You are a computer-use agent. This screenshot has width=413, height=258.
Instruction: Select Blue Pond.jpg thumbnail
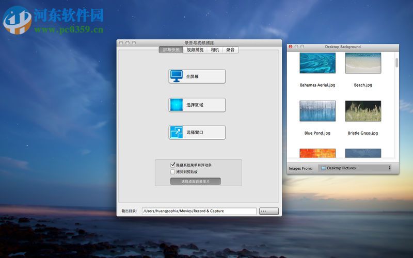(x=317, y=111)
